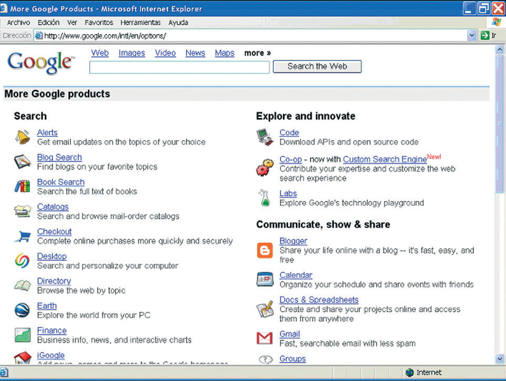
Task: Expand the 'more »' products link
Action: (257, 53)
